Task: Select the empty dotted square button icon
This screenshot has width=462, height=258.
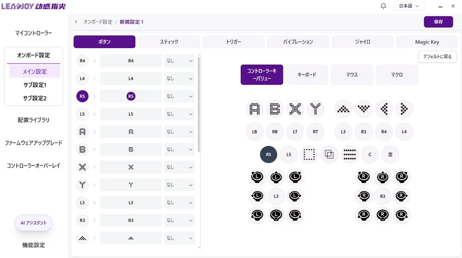Action: point(309,155)
